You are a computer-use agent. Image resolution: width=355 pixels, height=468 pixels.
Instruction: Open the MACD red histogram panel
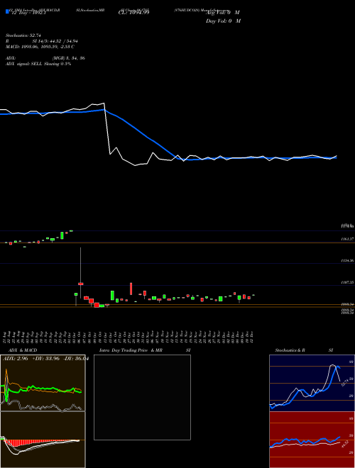point(43,440)
